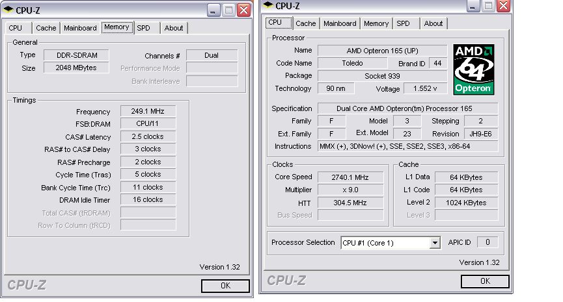This screenshot has height=302, width=563.
Task: Click the 249.1 MHz frequency value
Action: 148,111
